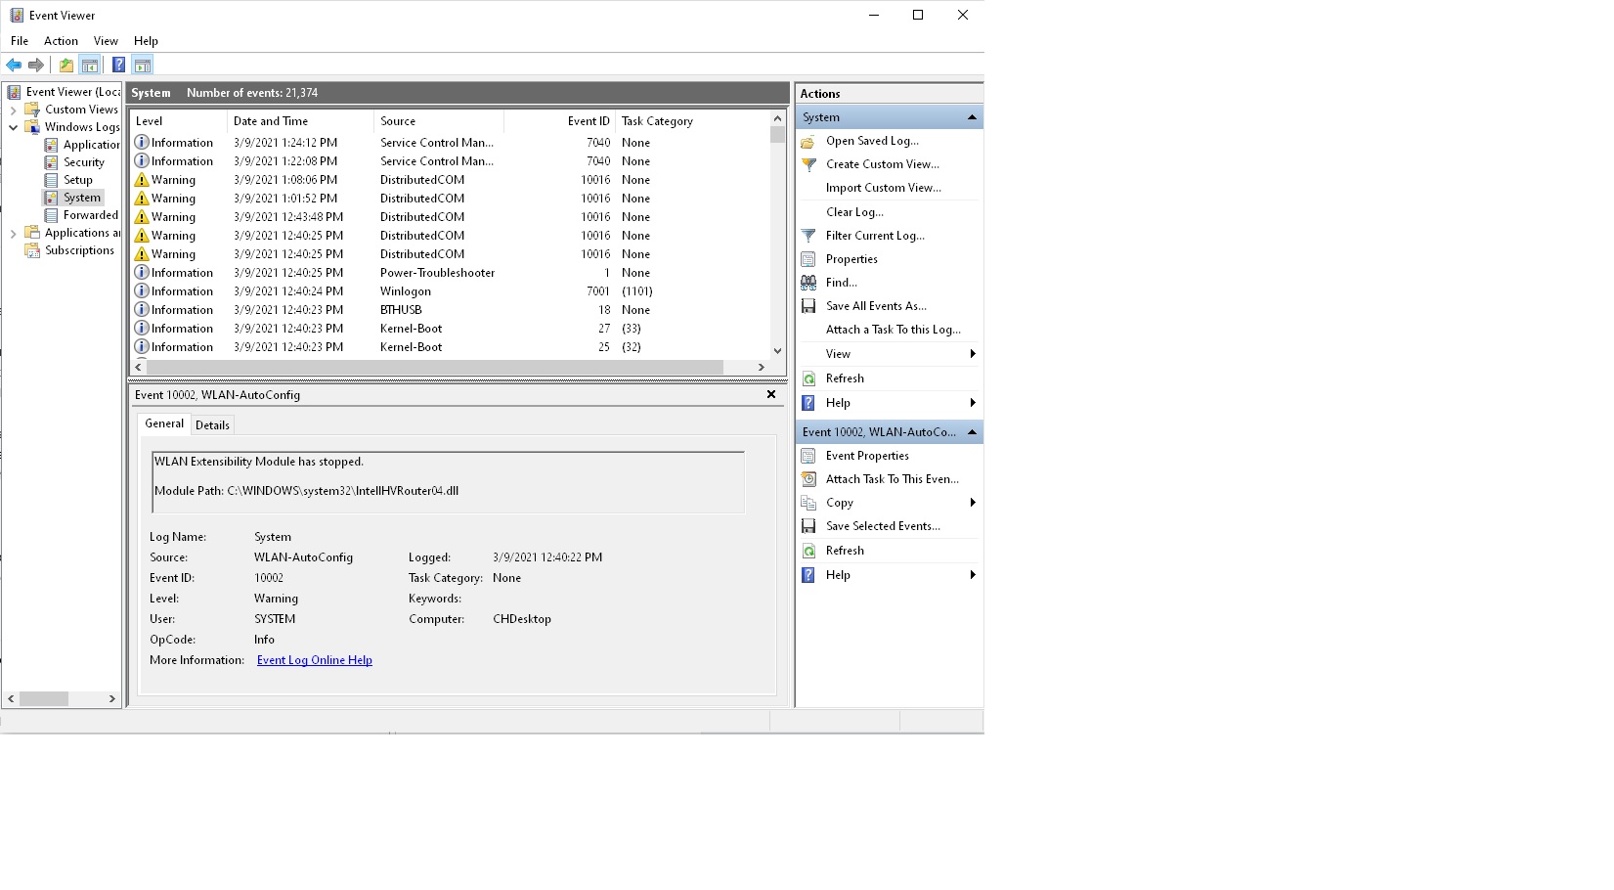
Task: Select the Forwarded Events log in the tree
Action: [x=91, y=215]
